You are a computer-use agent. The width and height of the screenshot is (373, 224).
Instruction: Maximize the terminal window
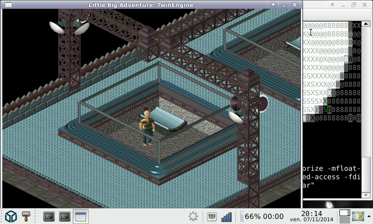(354, 5)
